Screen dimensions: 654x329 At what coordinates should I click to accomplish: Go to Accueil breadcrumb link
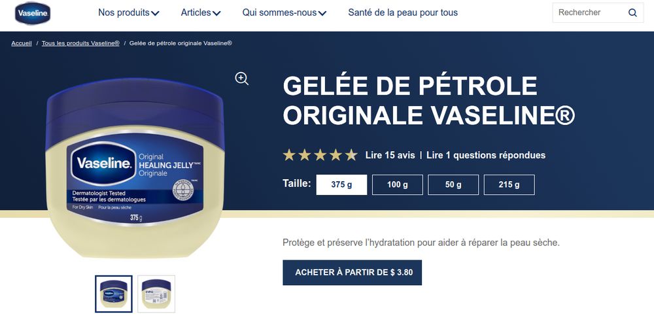point(22,43)
